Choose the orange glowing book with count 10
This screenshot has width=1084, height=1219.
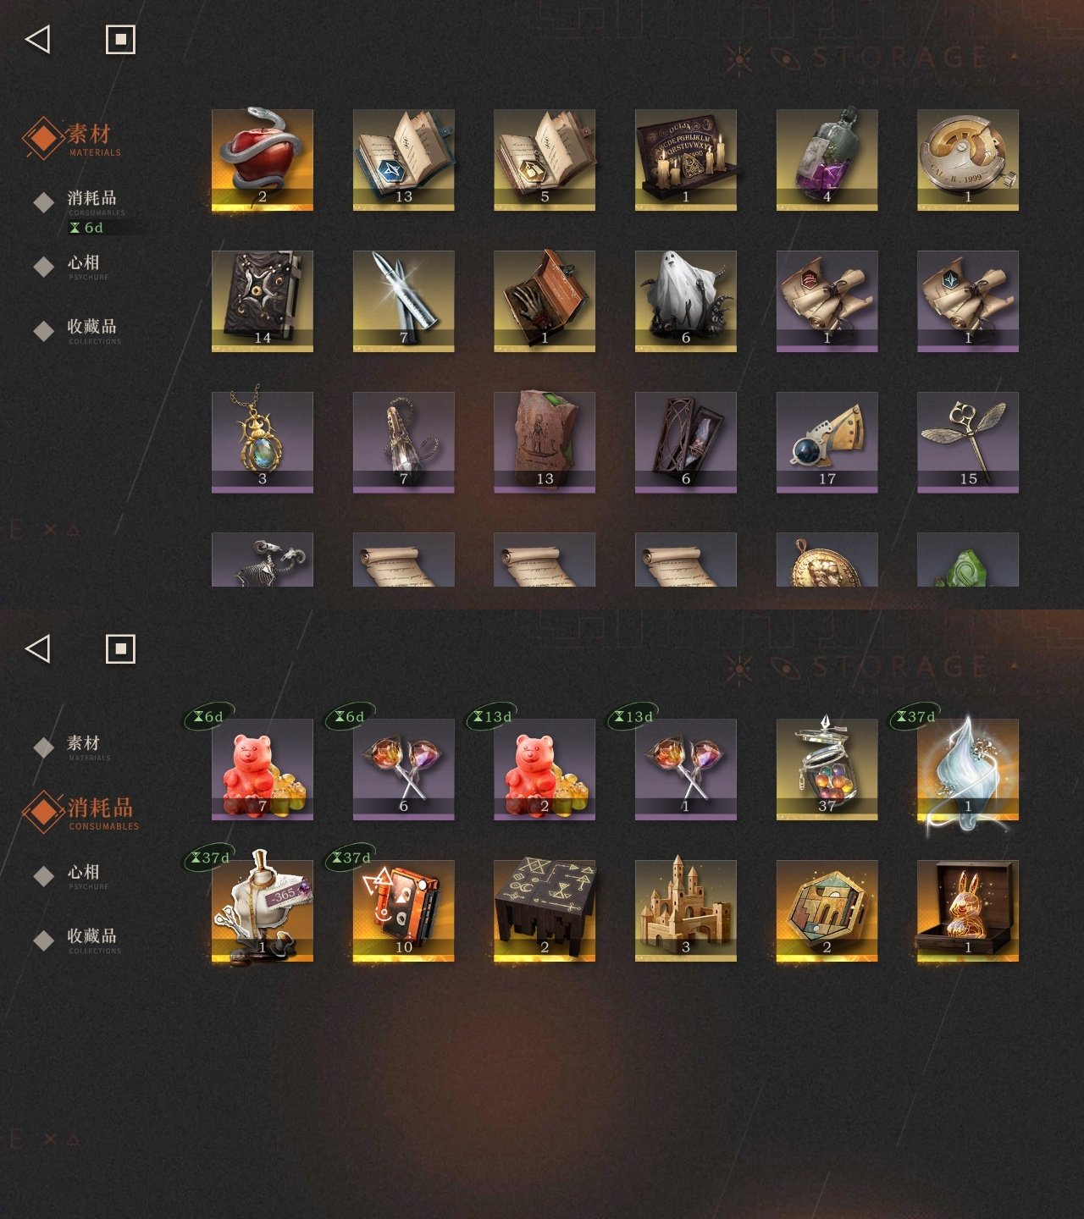(x=404, y=911)
